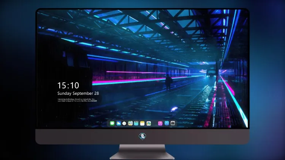Open the yellow Notes app in dock
This screenshot has height=160, width=285.
142,123
